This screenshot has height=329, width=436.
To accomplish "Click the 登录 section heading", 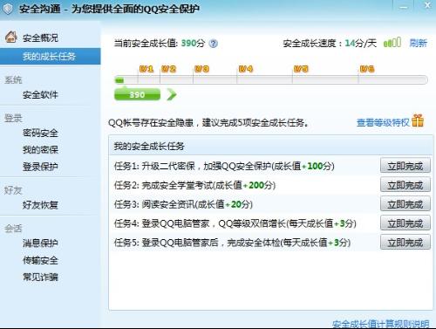I will [x=13, y=118].
